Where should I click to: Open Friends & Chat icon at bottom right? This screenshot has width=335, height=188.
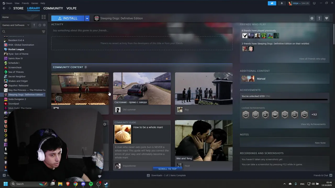point(331,175)
